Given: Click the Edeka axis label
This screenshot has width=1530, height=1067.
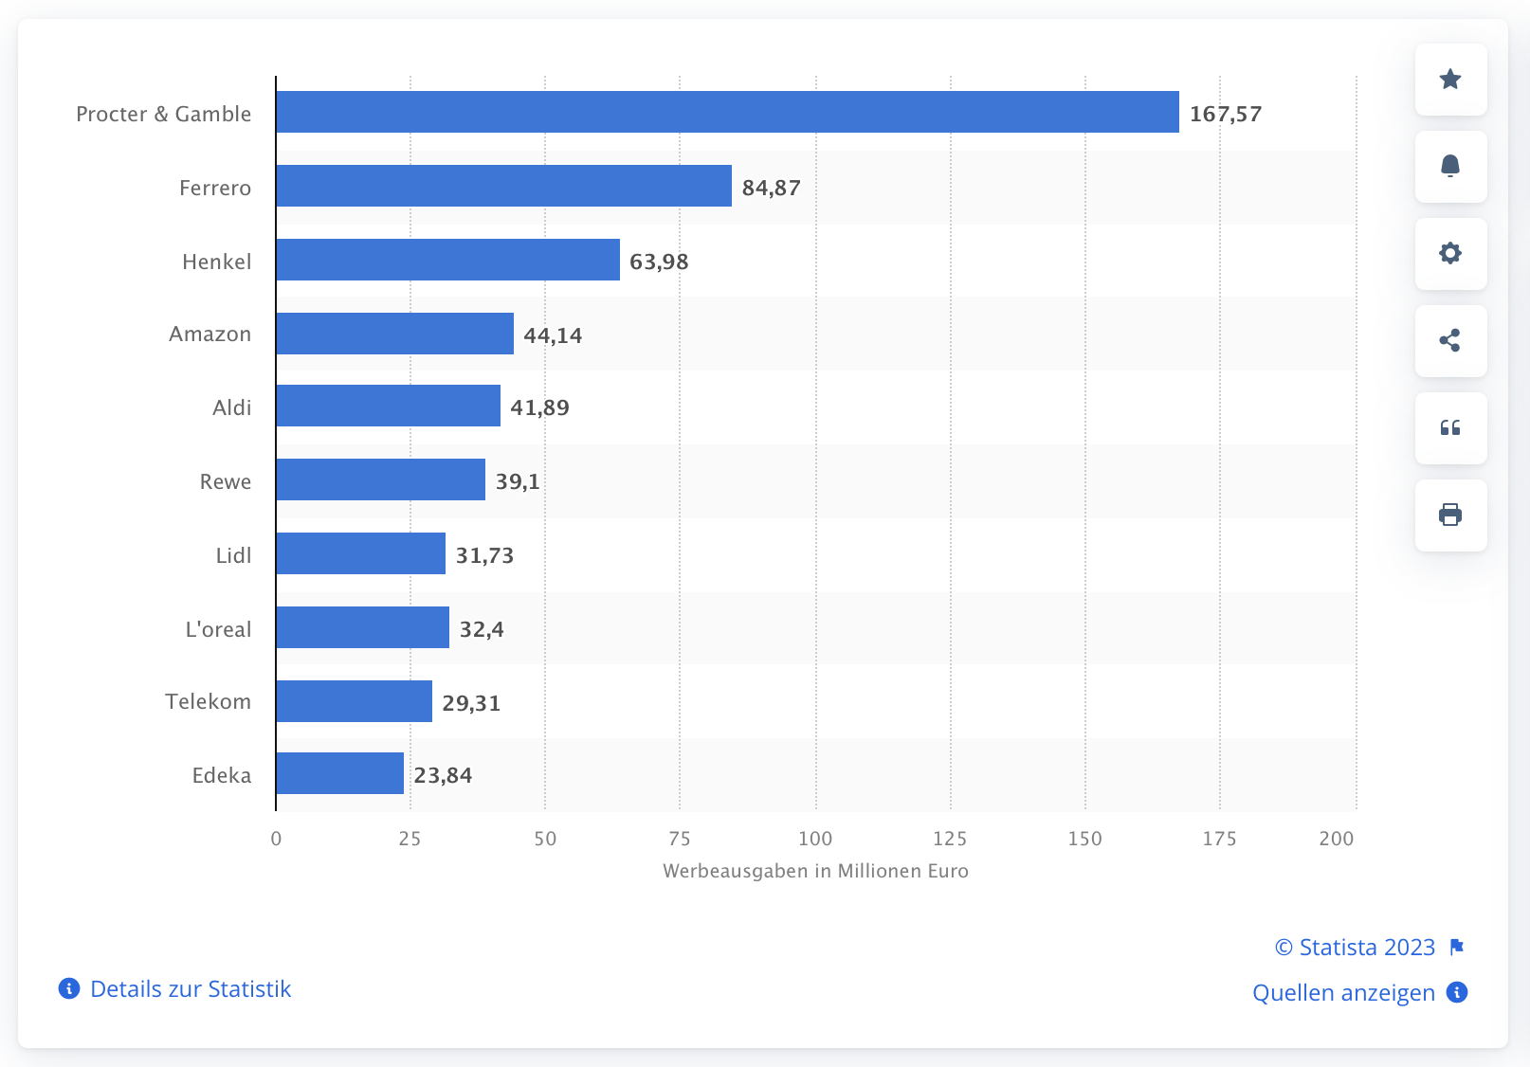Looking at the screenshot, I should coord(222,775).
